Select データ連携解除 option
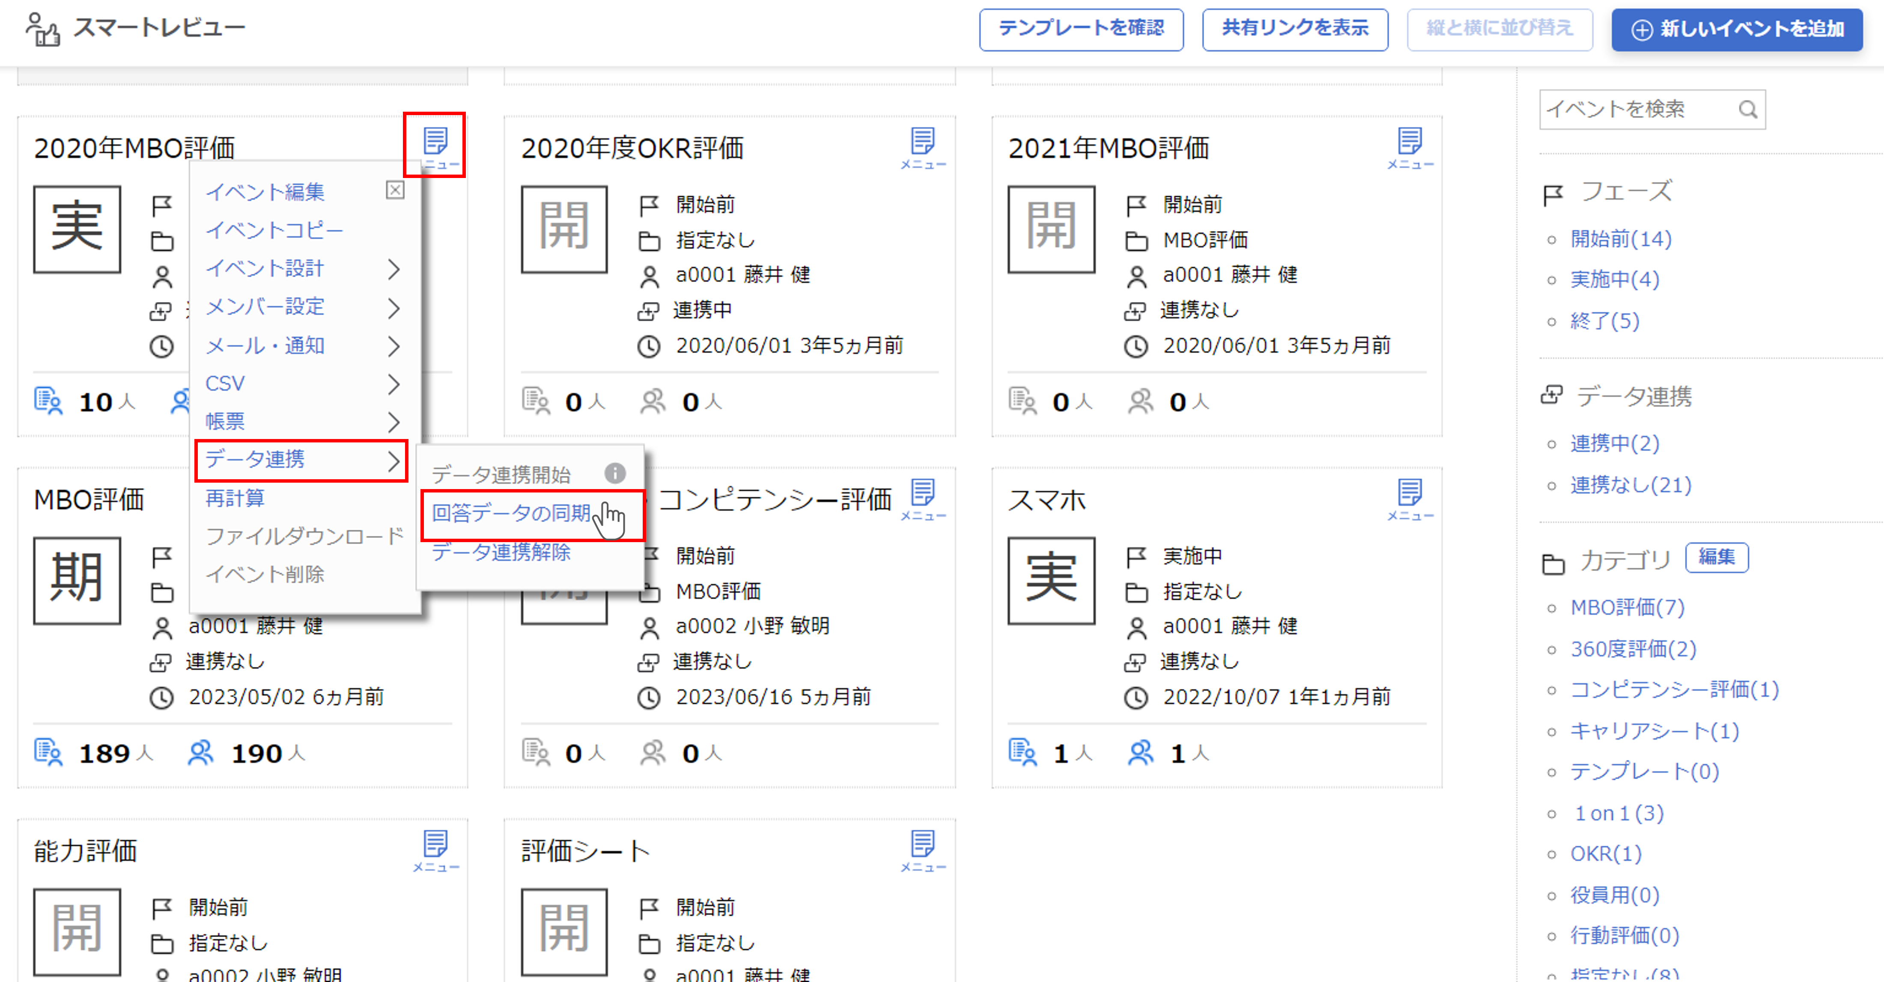1884x982 pixels. 501,552
